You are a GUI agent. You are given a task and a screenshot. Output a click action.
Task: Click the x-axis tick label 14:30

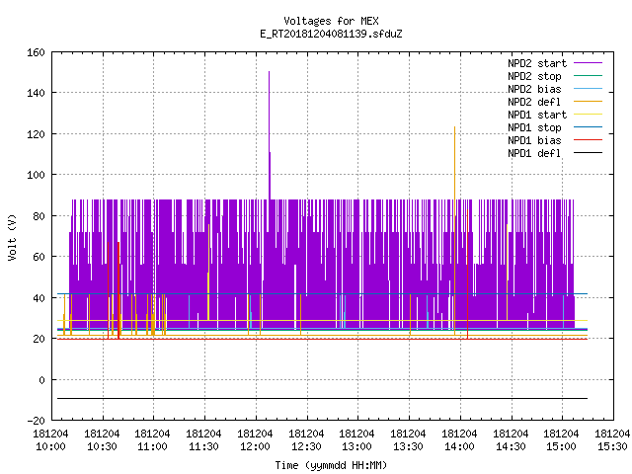tap(511, 447)
